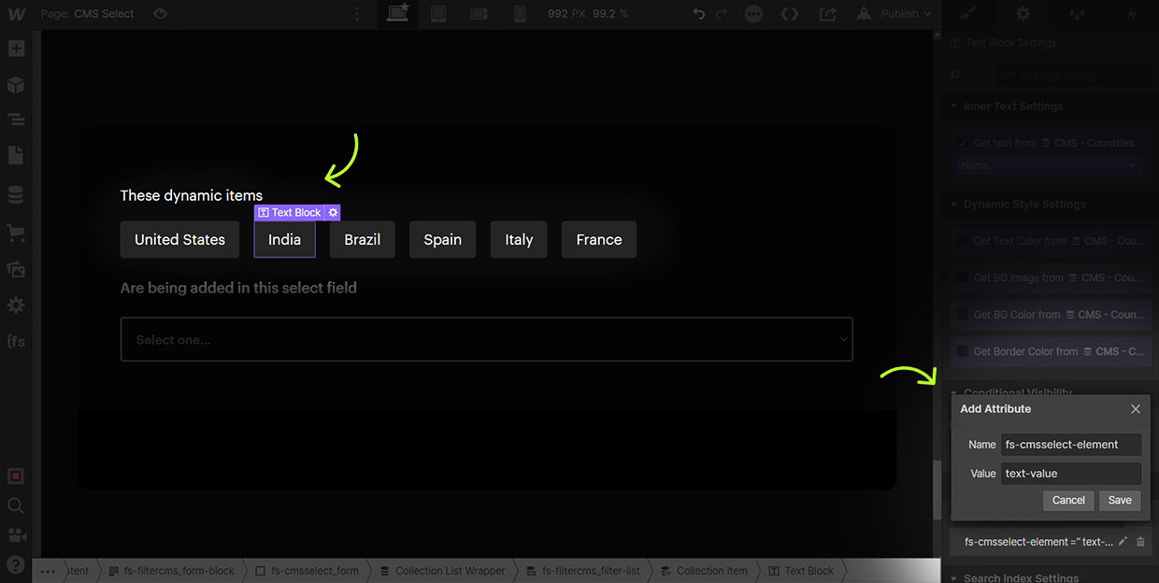This screenshot has width=1159, height=583.
Task: Select the India text block
Action: tap(284, 239)
